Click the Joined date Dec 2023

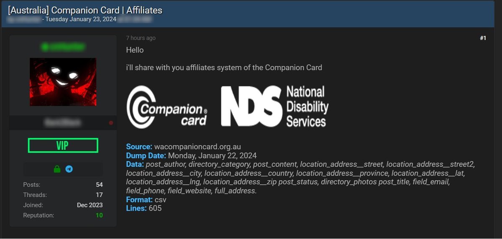coord(90,205)
